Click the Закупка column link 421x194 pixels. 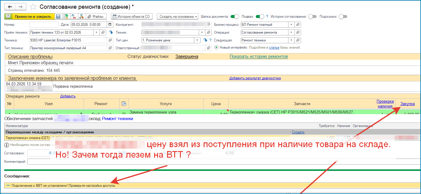pos(407,104)
